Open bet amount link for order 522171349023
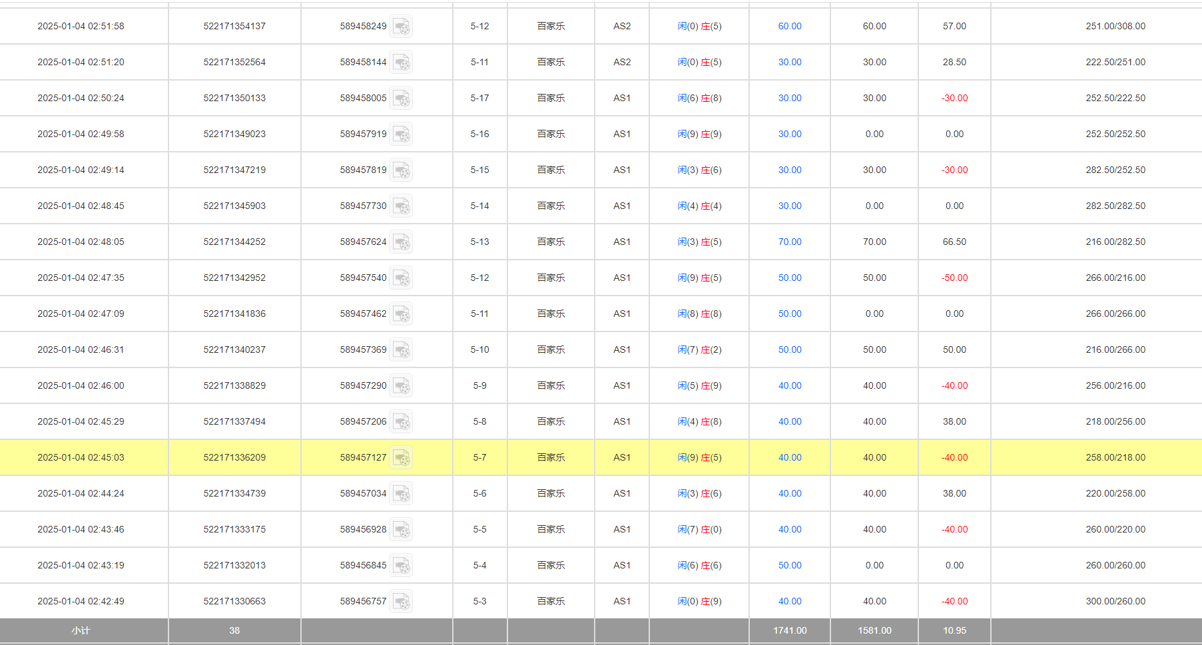Image resolution: width=1202 pixels, height=645 pixels. click(x=790, y=134)
